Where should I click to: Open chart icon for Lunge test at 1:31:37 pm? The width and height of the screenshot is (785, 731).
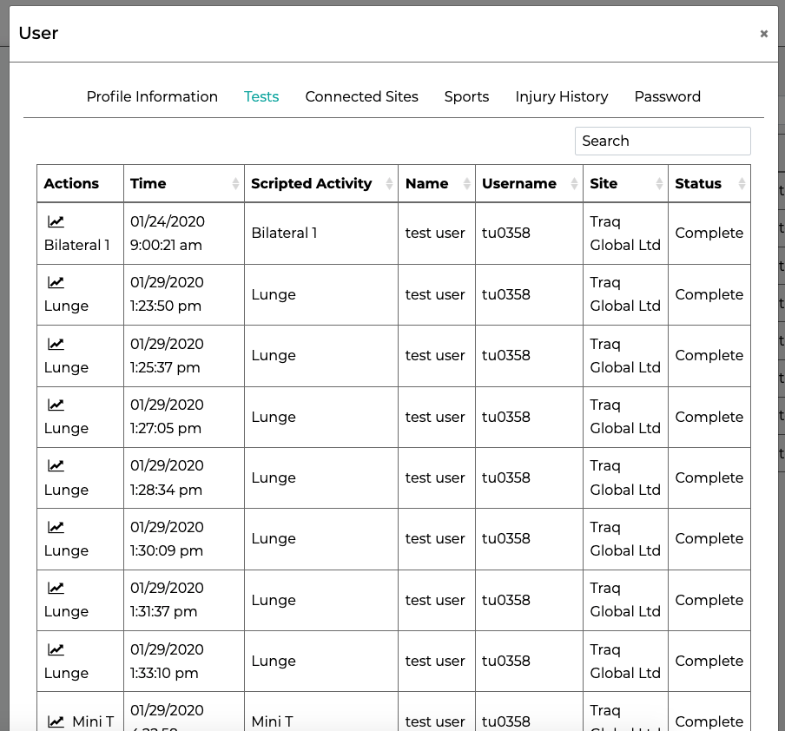click(56, 588)
